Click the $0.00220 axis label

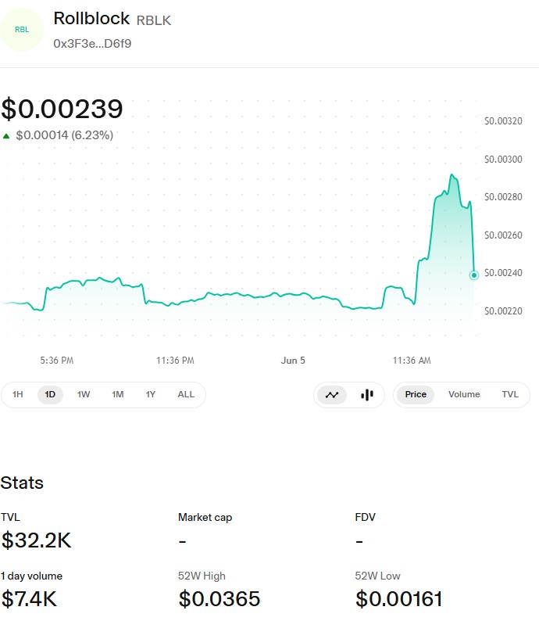click(503, 311)
